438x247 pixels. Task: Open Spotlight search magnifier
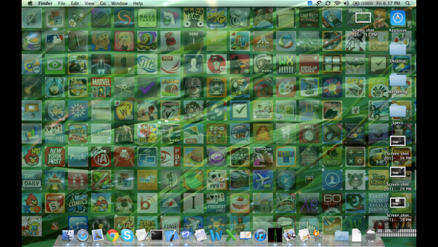[408, 4]
